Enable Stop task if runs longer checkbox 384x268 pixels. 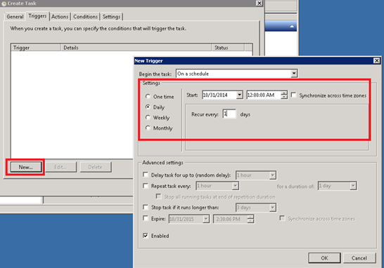[146, 207]
